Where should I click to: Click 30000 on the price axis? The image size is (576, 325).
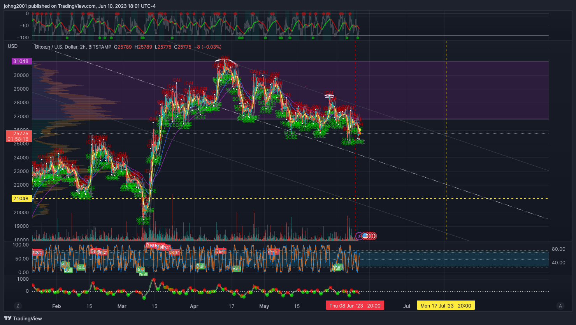click(x=21, y=75)
